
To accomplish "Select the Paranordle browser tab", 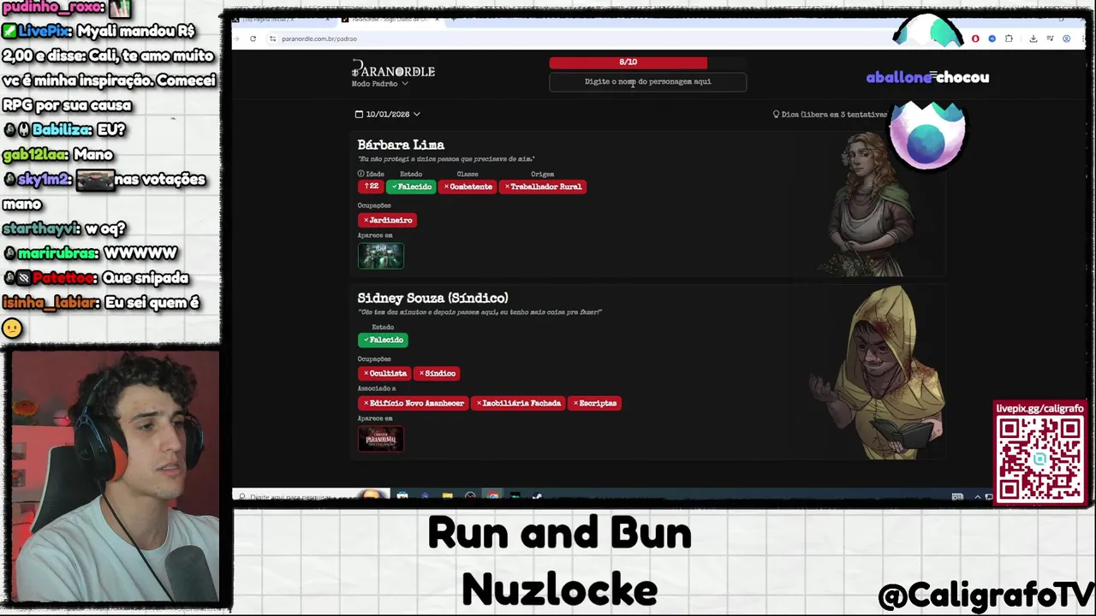I will (x=392, y=19).
